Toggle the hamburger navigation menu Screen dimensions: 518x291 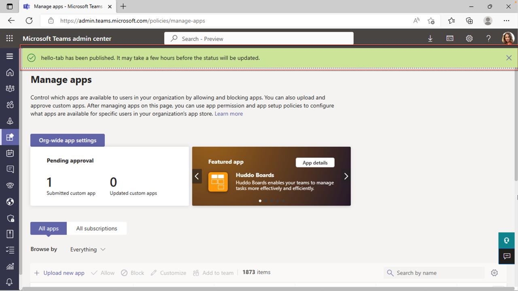(10, 56)
